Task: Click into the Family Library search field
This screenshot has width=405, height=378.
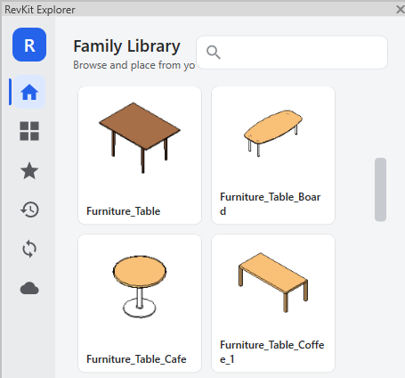Action: click(x=292, y=53)
